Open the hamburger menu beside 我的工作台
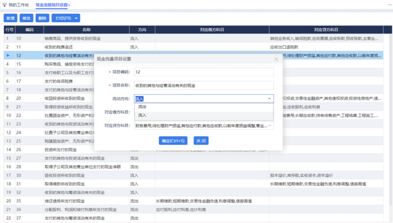Image resolution: width=393 pixels, height=223 pixels. tap(4, 5)
